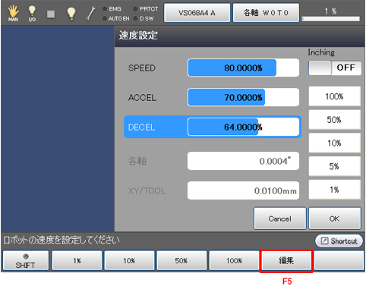366x286 pixels.
Task: Click the MAN hand mode icon
Action: coord(13,13)
